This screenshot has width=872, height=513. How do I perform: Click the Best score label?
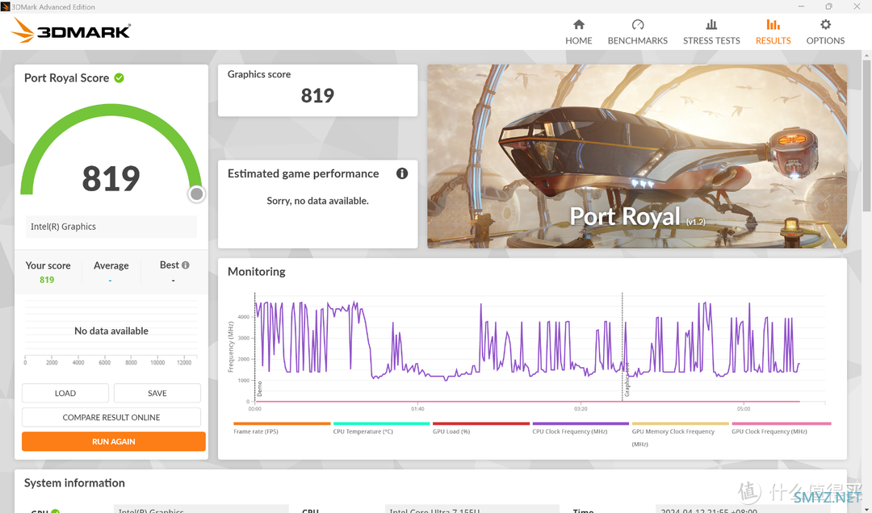pyautogui.click(x=169, y=265)
